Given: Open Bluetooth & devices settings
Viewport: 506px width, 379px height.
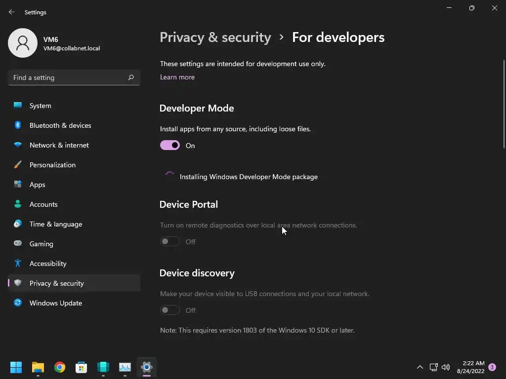Looking at the screenshot, I should 60,125.
